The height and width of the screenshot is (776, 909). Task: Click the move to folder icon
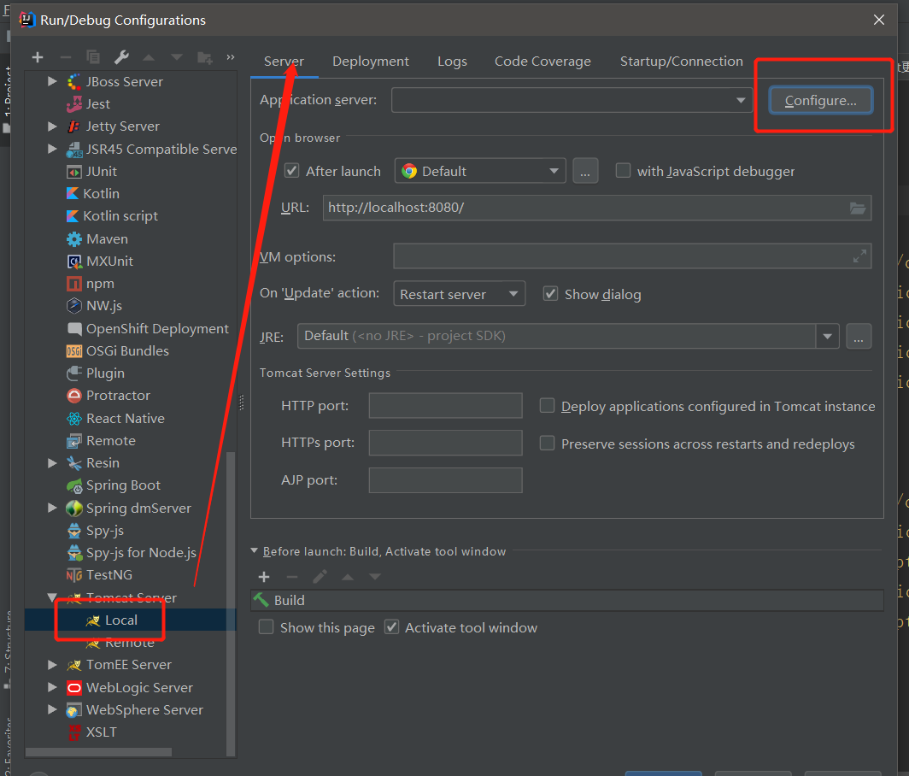(205, 57)
